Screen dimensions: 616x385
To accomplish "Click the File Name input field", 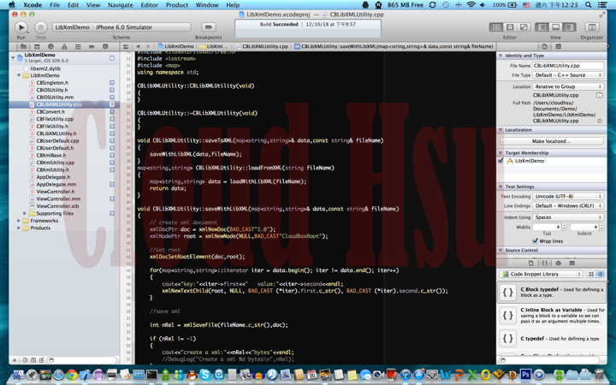I will [x=568, y=66].
